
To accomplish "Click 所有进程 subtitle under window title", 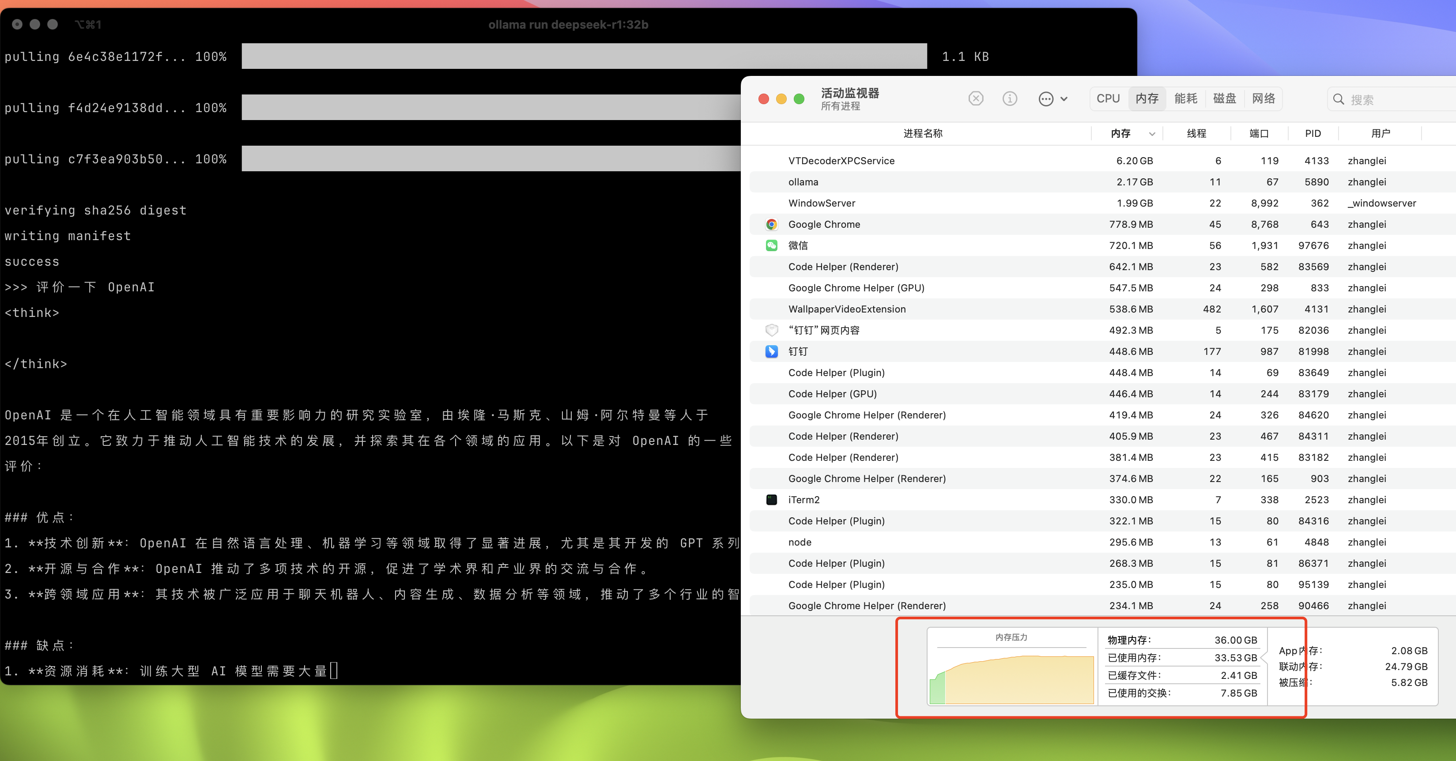I will [840, 106].
